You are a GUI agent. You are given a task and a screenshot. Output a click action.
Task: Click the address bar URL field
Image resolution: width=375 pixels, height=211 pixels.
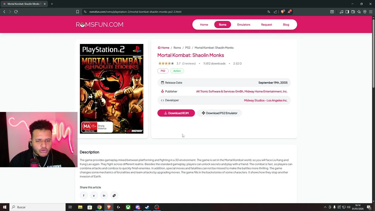pos(173,12)
